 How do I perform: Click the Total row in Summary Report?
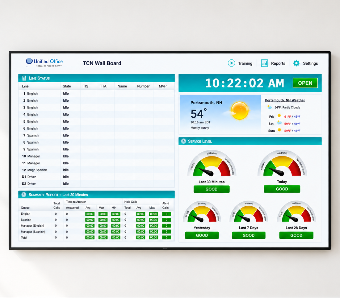[x=96, y=238]
